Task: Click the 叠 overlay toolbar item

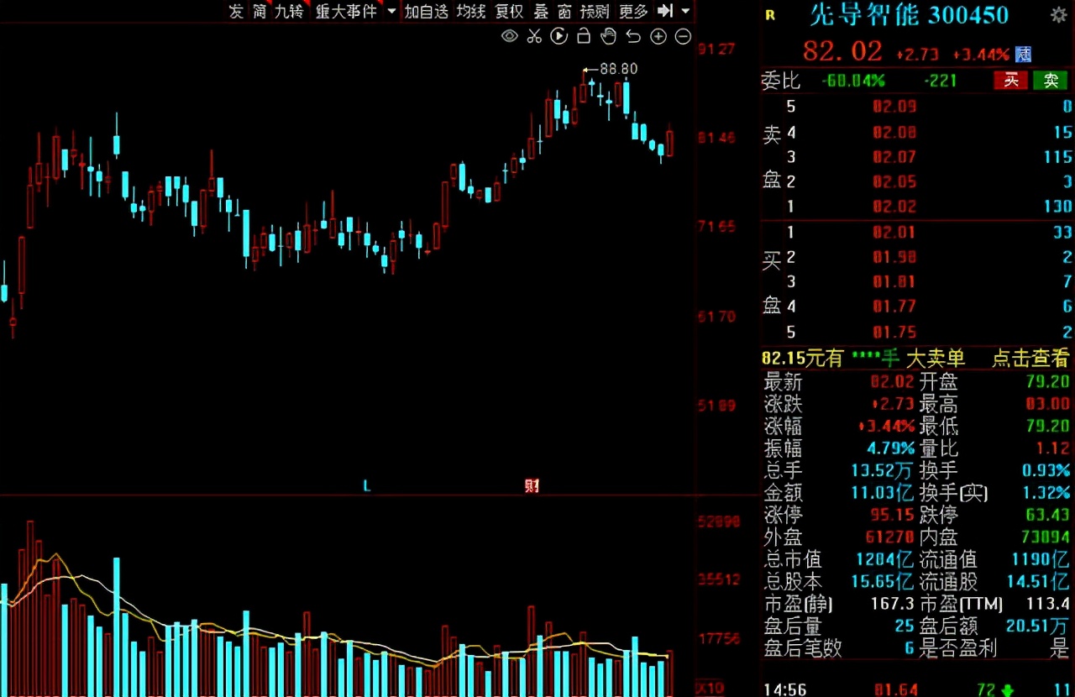Action: coord(541,11)
